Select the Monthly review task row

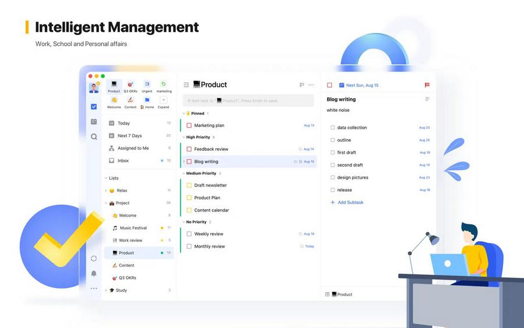coord(248,246)
